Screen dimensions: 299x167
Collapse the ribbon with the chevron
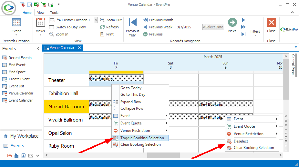click(292, 12)
